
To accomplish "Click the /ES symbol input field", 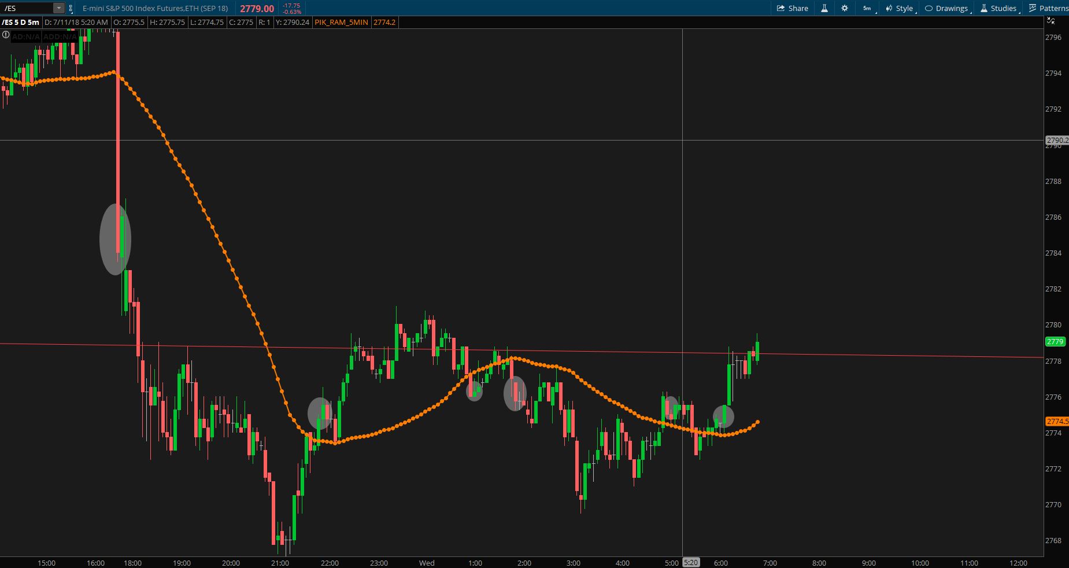I will coord(27,8).
